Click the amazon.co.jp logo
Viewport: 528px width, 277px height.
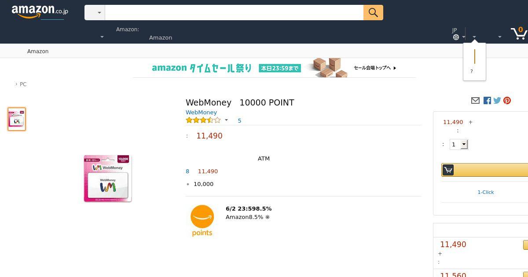[40, 12]
